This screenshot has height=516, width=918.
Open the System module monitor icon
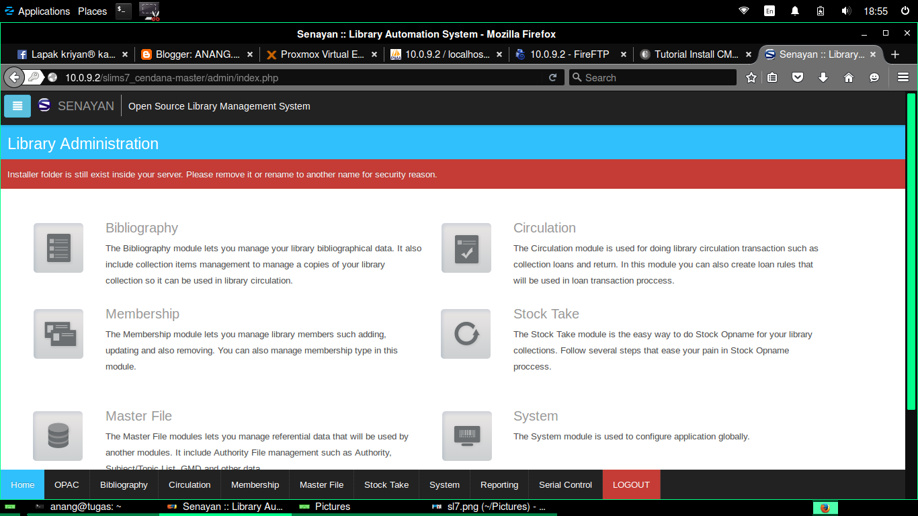point(466,436)
